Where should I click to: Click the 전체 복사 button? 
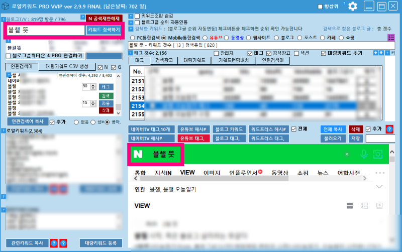click(333, 130)
